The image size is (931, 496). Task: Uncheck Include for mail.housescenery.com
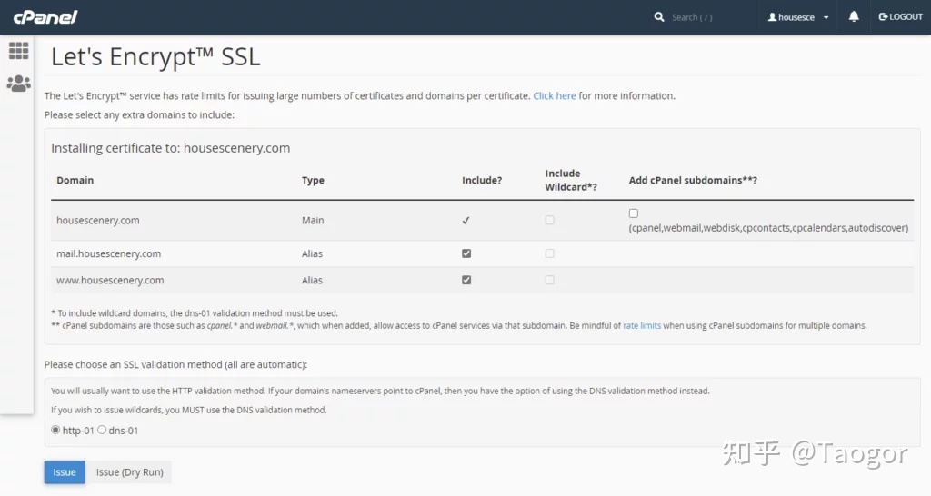466,253
